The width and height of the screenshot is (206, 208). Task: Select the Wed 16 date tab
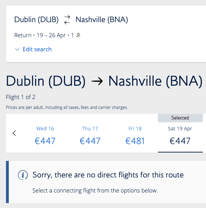(45, 135)
